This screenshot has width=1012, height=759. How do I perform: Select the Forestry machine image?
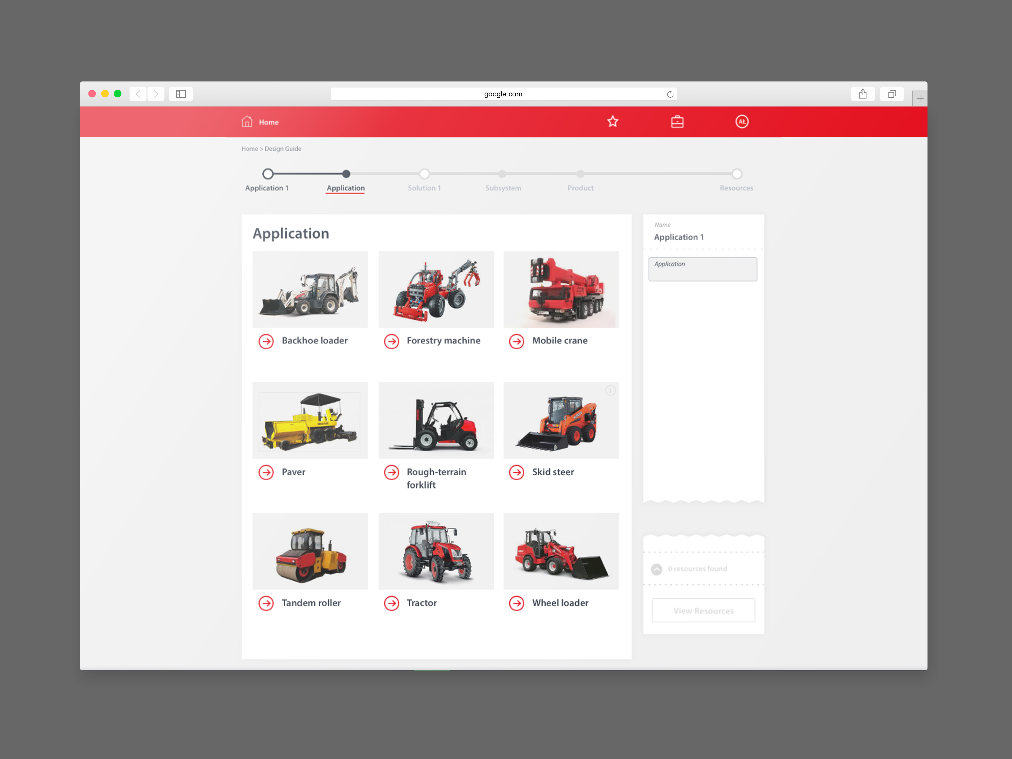(436, 289)
